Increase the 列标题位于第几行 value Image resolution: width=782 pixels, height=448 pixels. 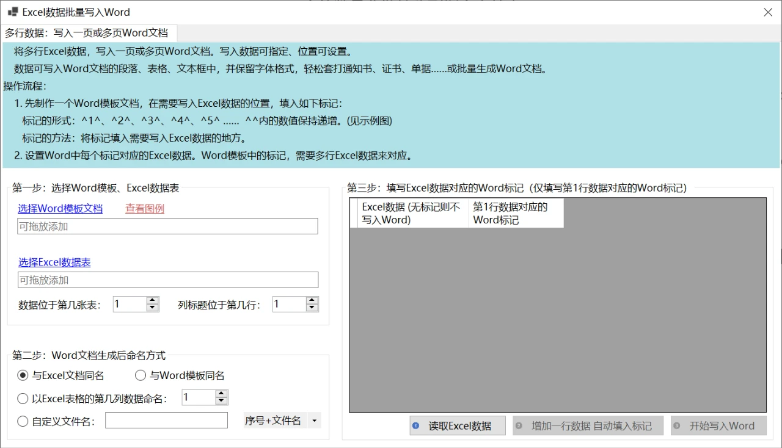point(312,300)
